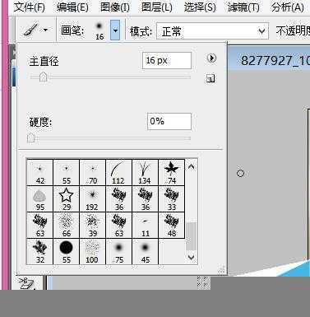Select the 48 scattered leaves brush
This screenshot has width=310, height=317.
(172, 225)
